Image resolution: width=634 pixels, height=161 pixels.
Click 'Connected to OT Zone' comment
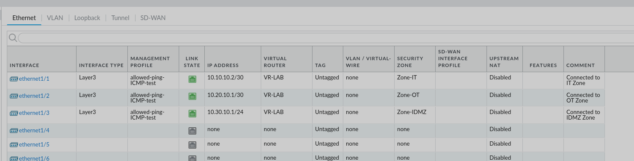point(583,98)
